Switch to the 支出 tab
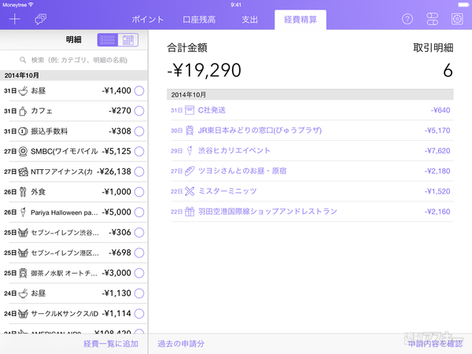 point(250,20)
